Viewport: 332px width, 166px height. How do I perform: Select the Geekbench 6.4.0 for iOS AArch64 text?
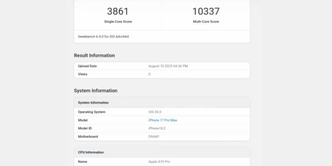[103, 37]
